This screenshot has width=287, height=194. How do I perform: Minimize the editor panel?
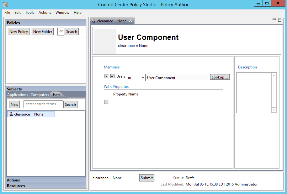click(274, 19)
